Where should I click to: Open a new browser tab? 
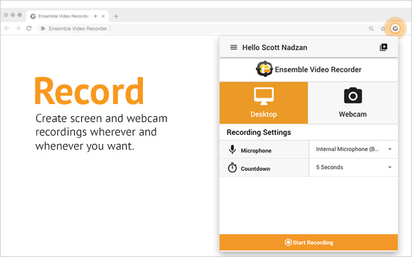pyautogui.click(x=116, y=15)
